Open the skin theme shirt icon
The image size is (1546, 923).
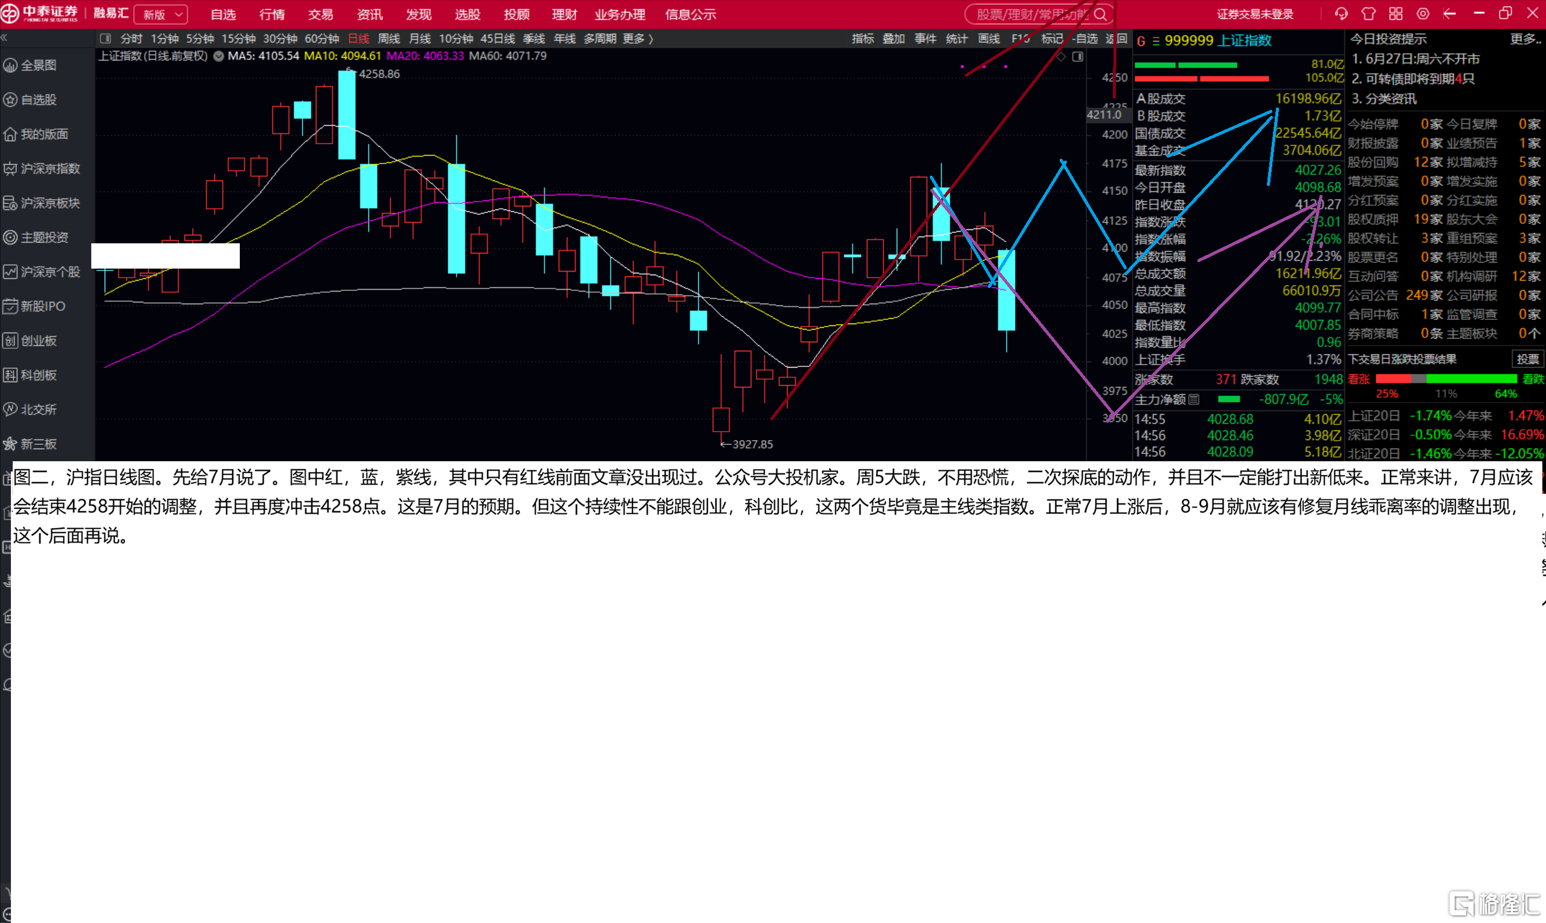pos(1368,14)
